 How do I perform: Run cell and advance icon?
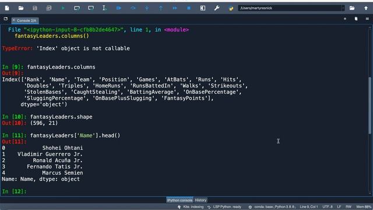91,8
